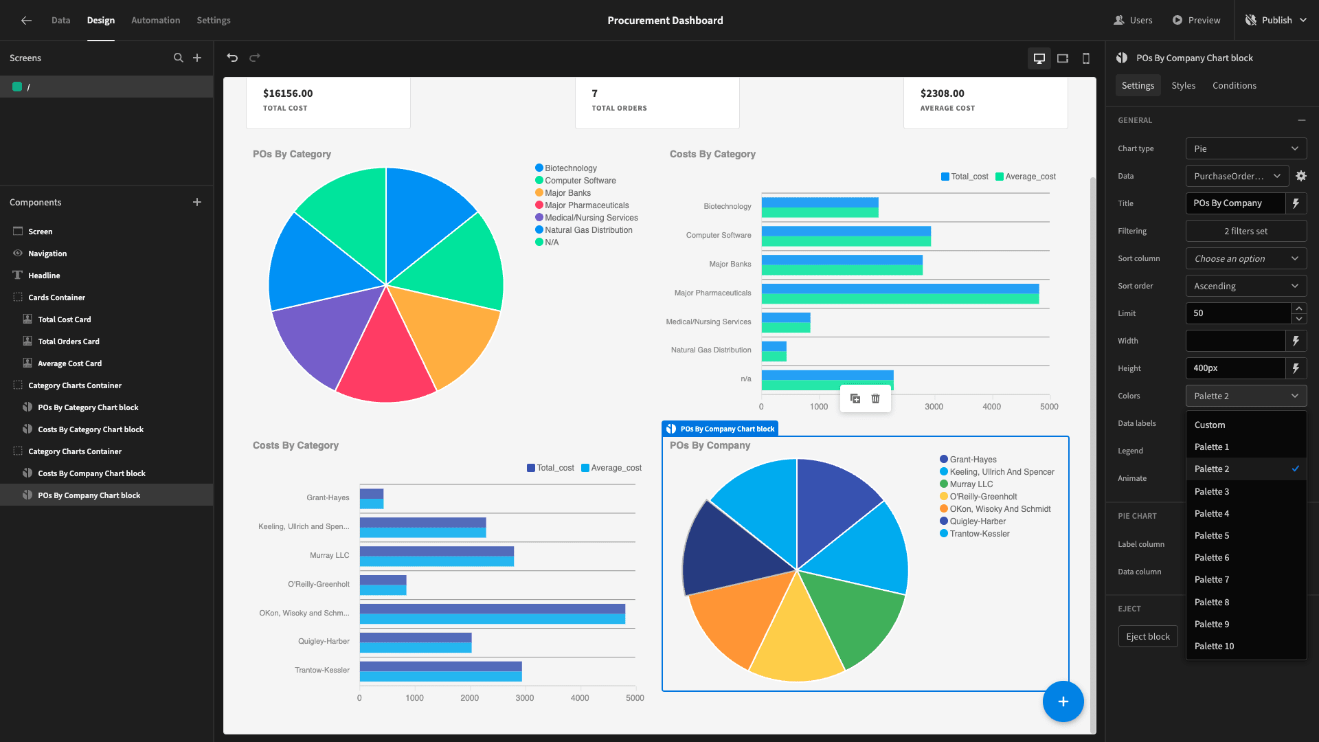
Task: Toggle Grant-Hayes legend item in company pie
Action: coord(968,460)
